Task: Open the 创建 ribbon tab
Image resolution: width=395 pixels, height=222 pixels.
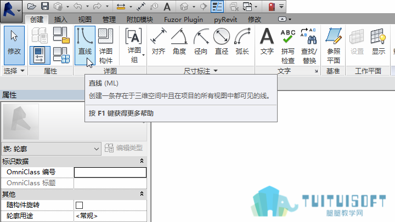Action: [37, 19]
